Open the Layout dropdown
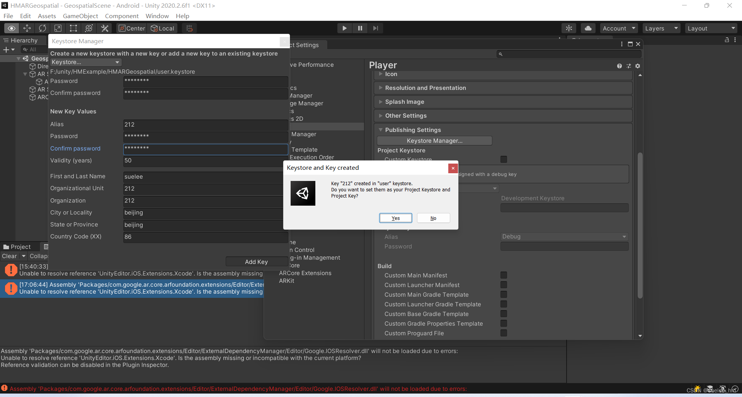742x397 pixels. 711,28
